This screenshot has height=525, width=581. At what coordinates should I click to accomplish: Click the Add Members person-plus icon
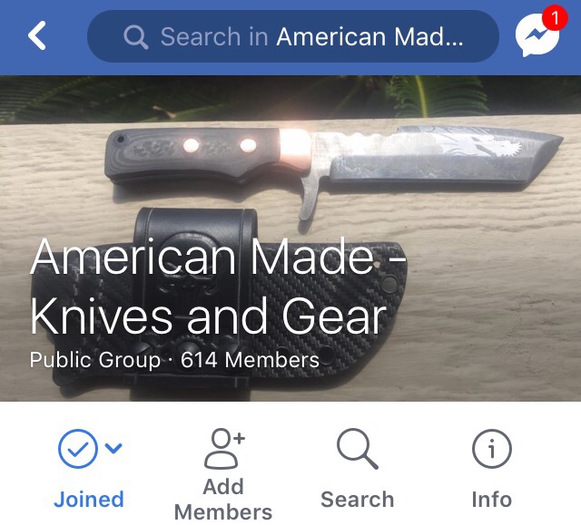click(224, 449)
